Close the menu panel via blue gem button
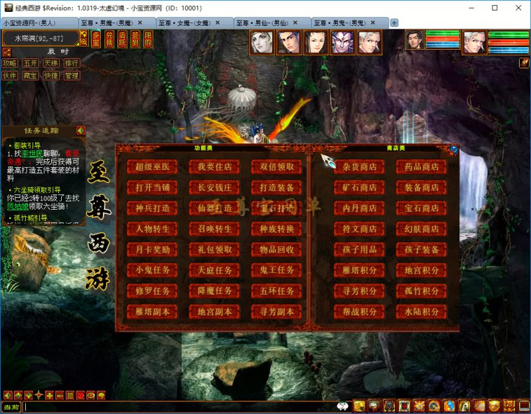This screenshot has height=414, width=531. [x=454, y=149]
